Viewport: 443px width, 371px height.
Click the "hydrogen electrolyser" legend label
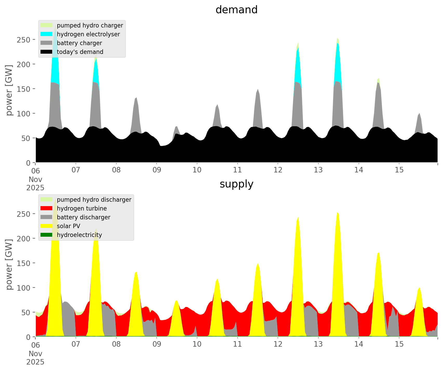(x=88, y=34)
